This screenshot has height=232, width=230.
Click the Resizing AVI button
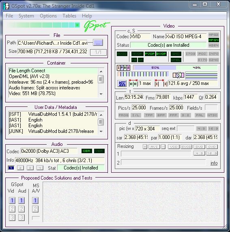[154, 147]
